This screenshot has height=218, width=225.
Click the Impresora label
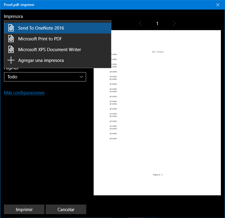pos(13,16)
